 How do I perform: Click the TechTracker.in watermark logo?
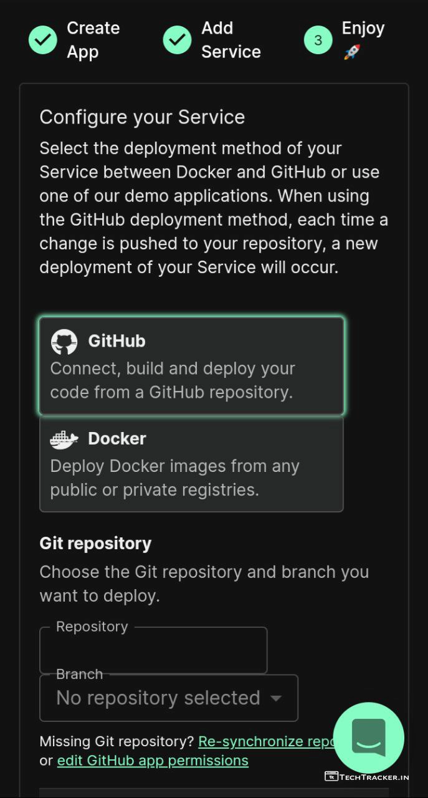coord(367,776)
